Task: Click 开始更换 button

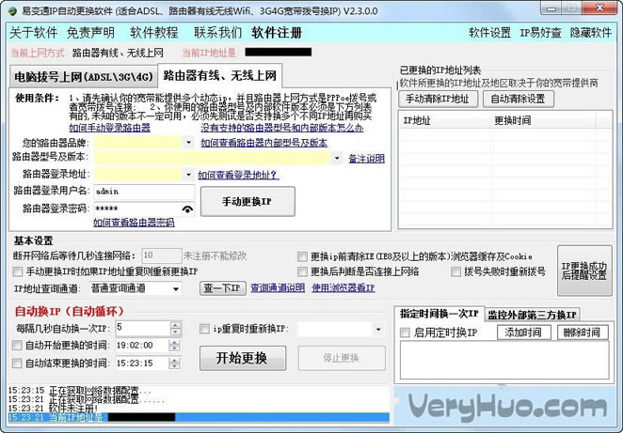Action: click(x=243, y=358)
